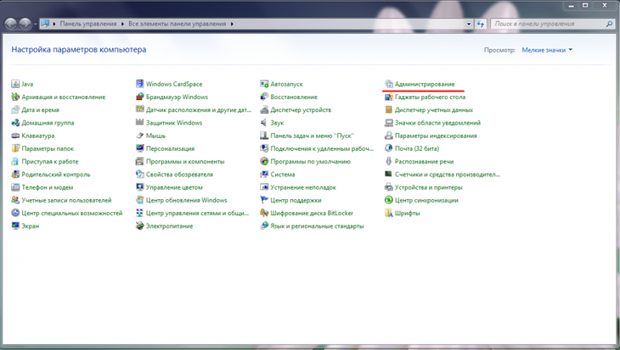The image size is (620, 350).
Task: Open Центр специальных возможностей link
Action: tap(72, 213)
